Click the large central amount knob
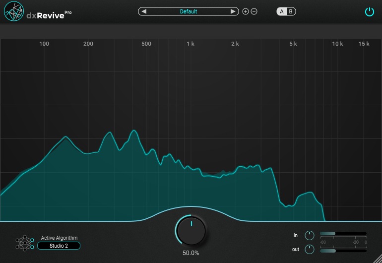The width and height of the screenshot is (382, 263). (x=191, y=230)
